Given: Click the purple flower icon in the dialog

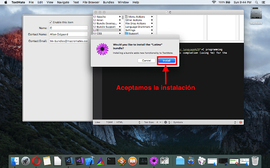Looking at the screenshot, I should click(102, 49).
